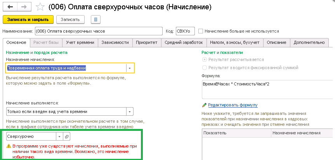Add to favorites with star icon
The width and height of the screenshot is (335, 160).
tap(40, 7)
